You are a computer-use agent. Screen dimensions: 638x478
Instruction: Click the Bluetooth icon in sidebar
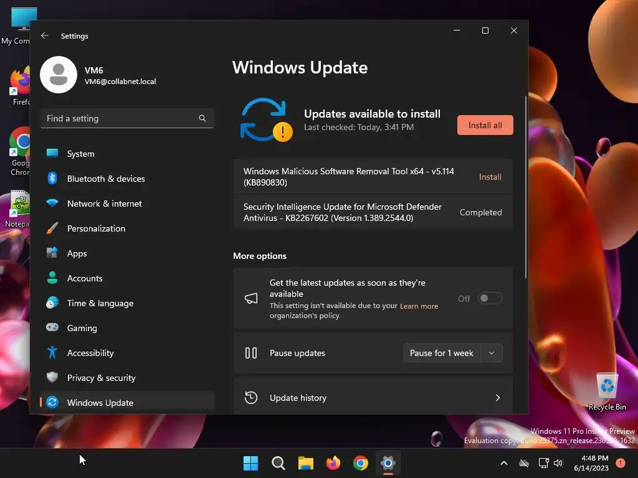point(52,178)
